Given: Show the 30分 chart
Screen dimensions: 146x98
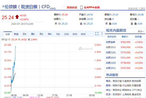Looking at the screenshot, I should (x=75, y=34).
